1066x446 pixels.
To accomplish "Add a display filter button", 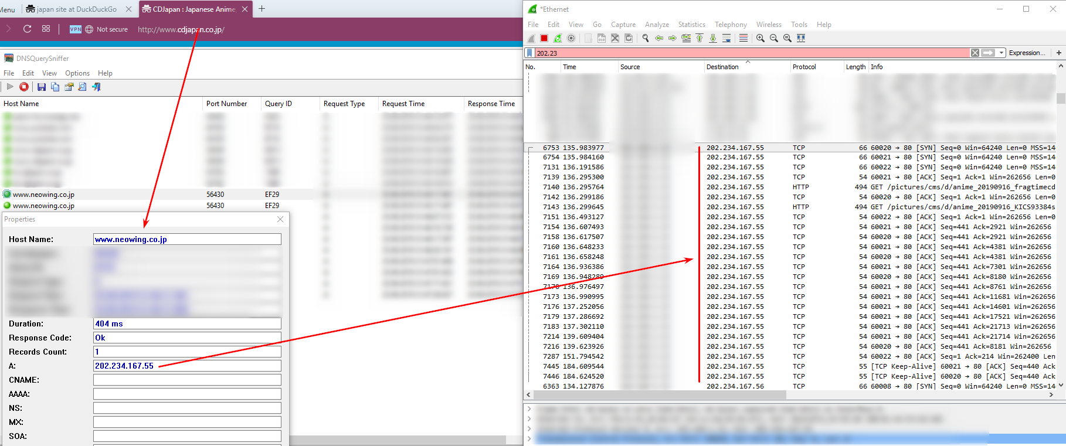I will 1059,53.
